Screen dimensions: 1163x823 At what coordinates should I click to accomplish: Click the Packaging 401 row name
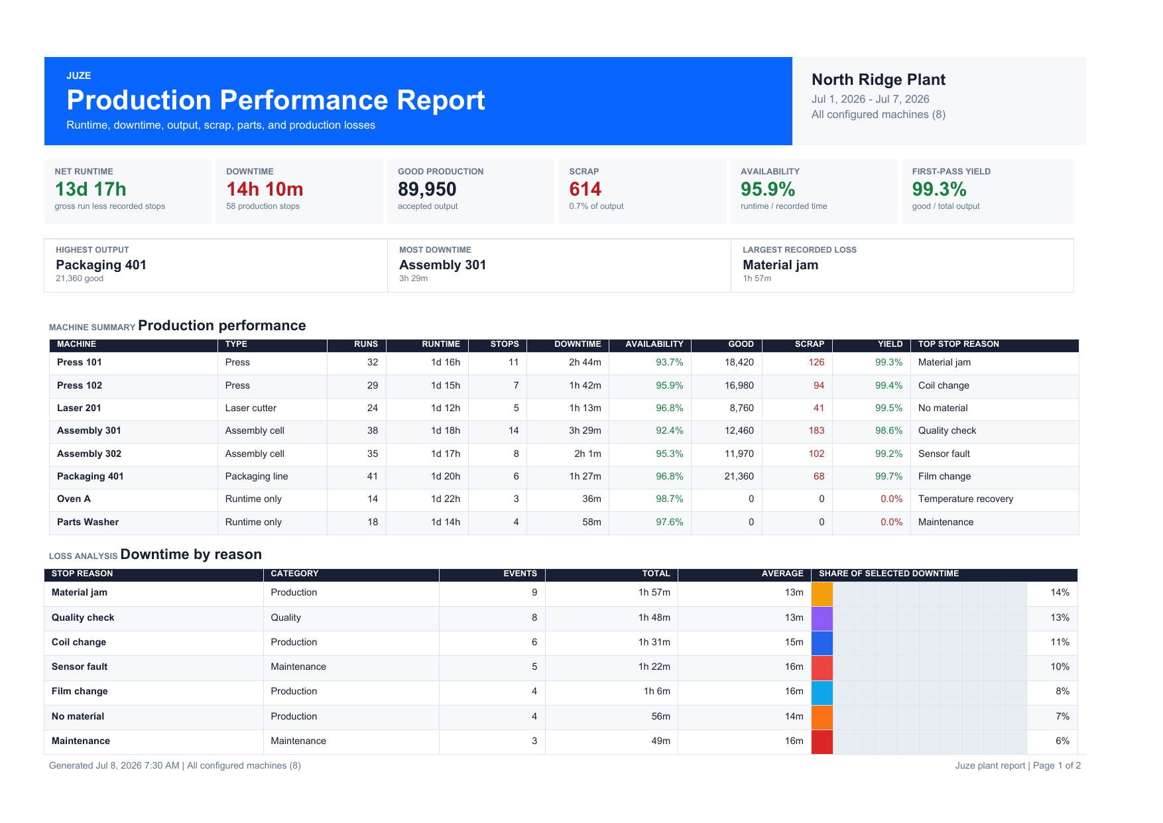coord(90,477)
